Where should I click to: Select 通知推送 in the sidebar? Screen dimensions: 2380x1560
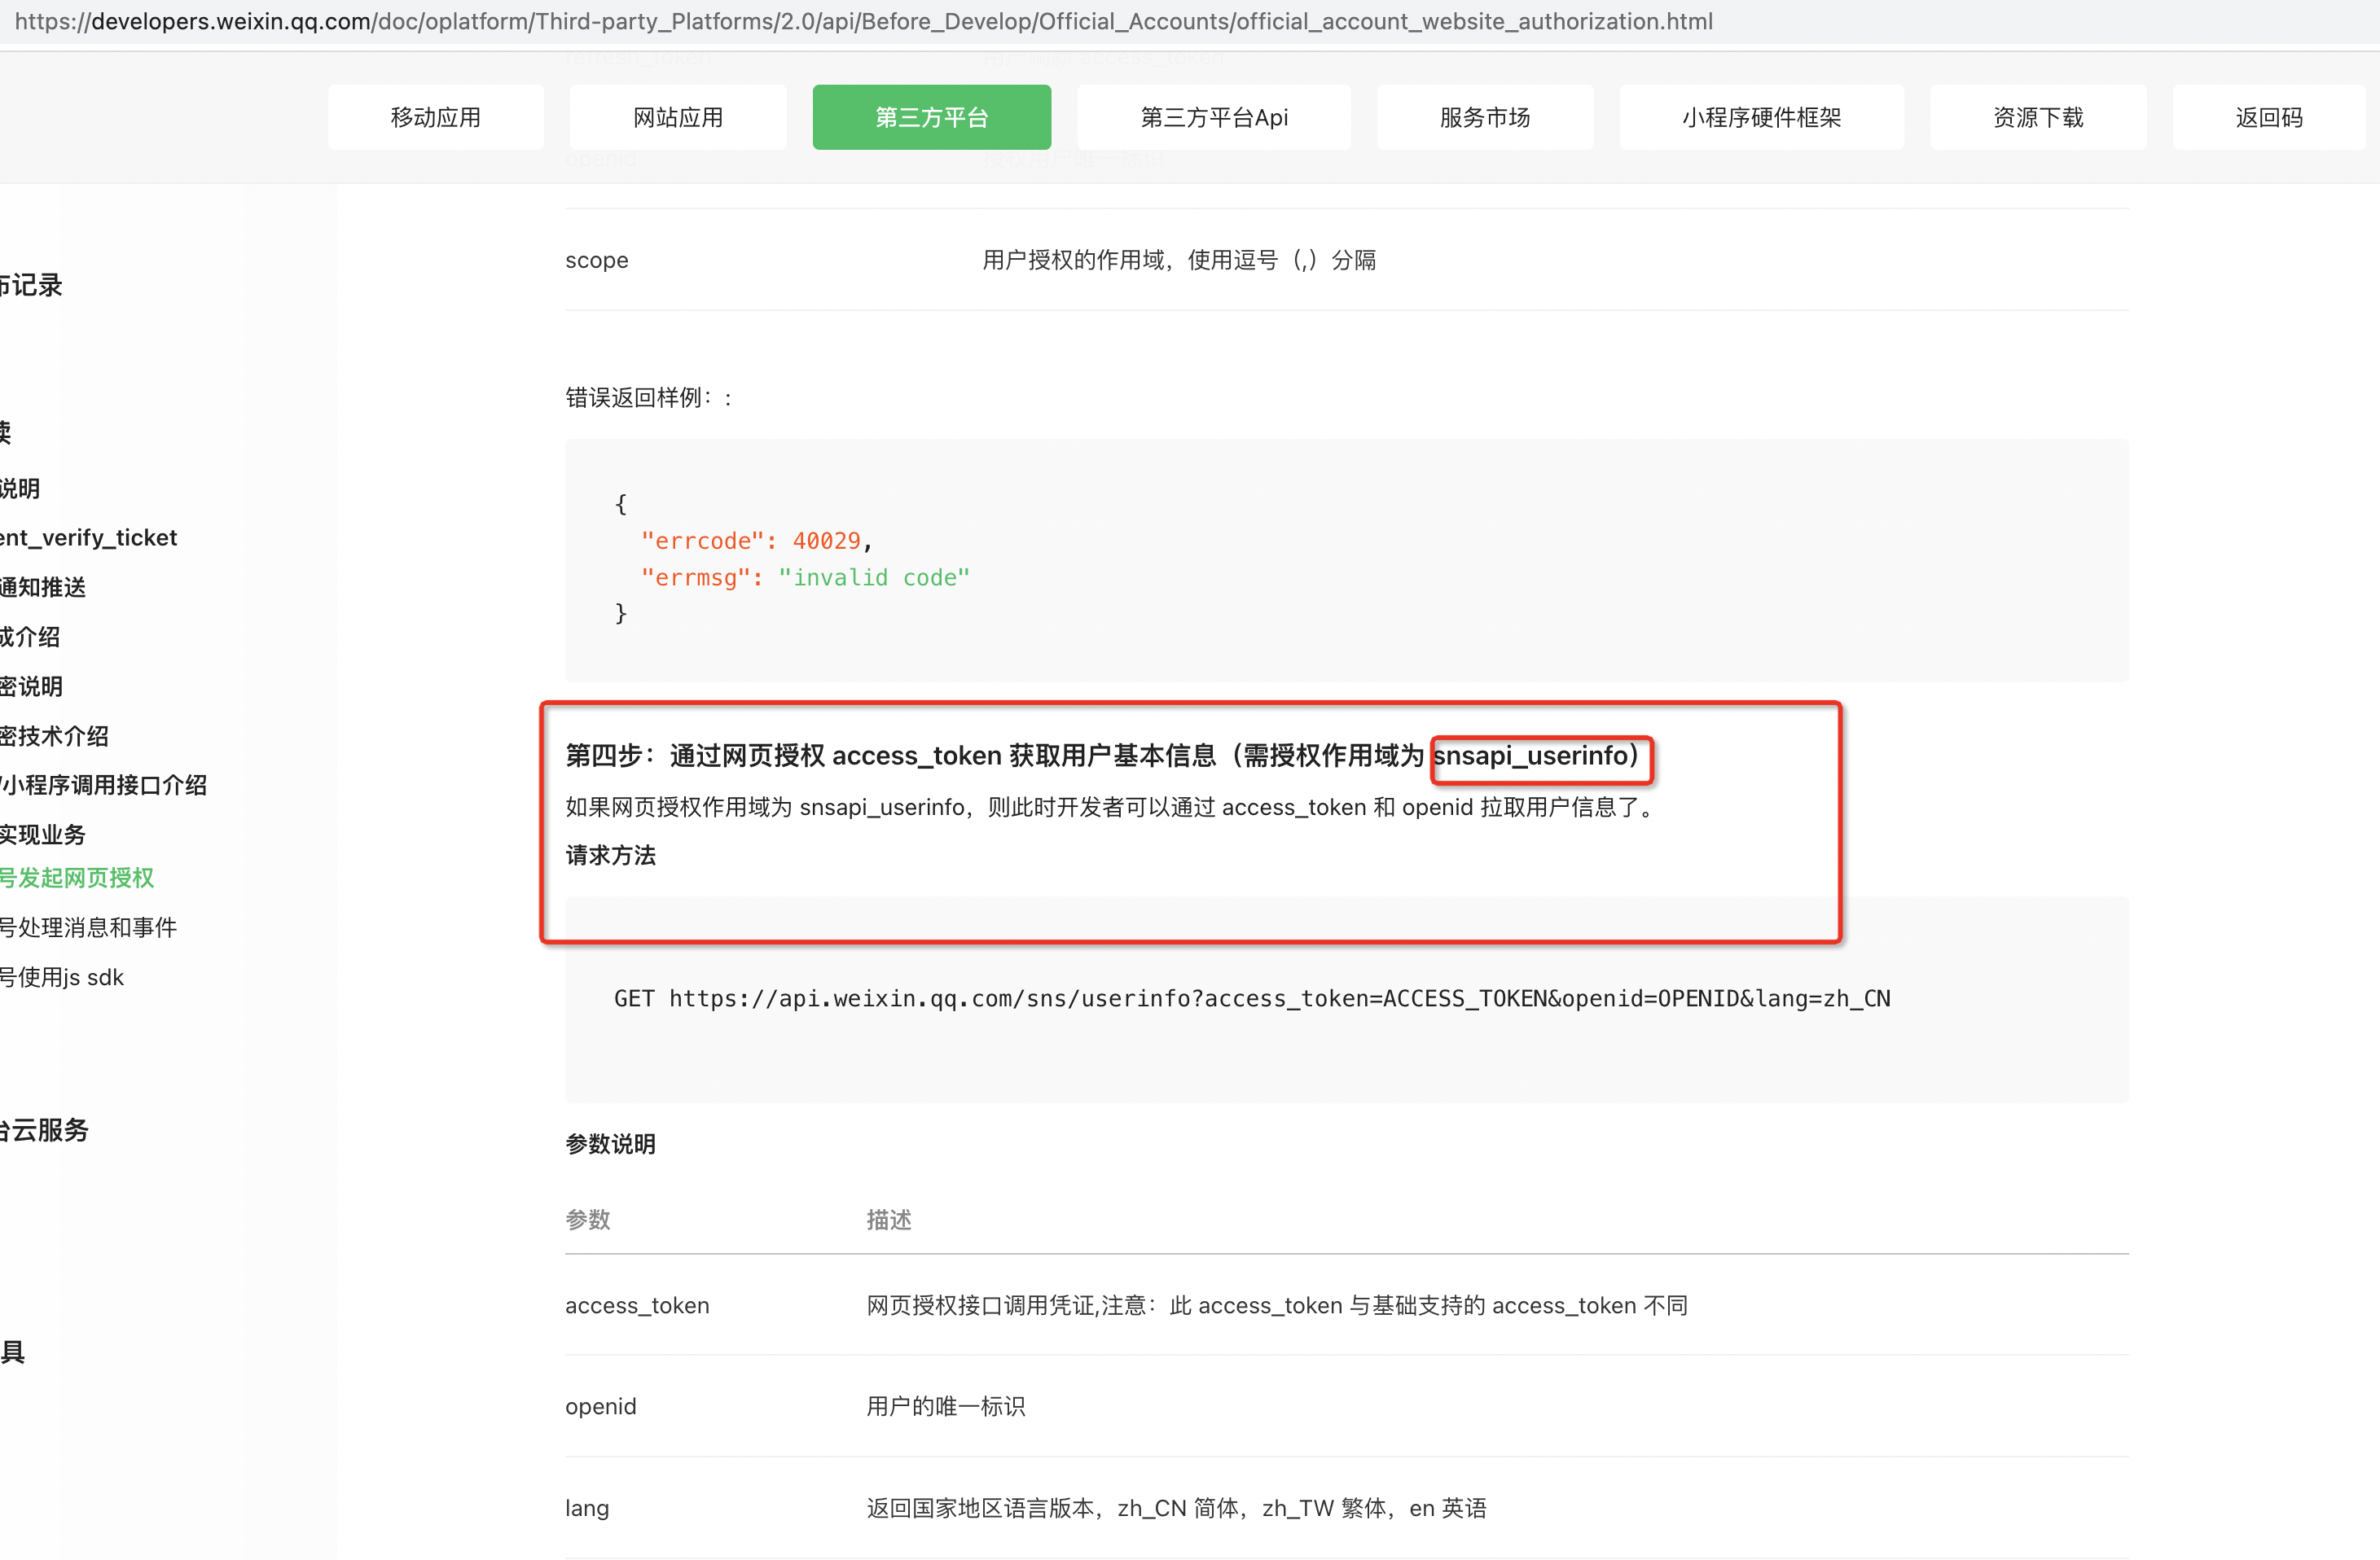coord(43,586)
